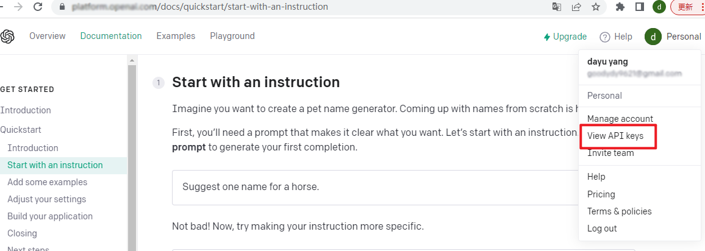Bookmark this page with the star icon
The image size is (705, 251).
596,7
